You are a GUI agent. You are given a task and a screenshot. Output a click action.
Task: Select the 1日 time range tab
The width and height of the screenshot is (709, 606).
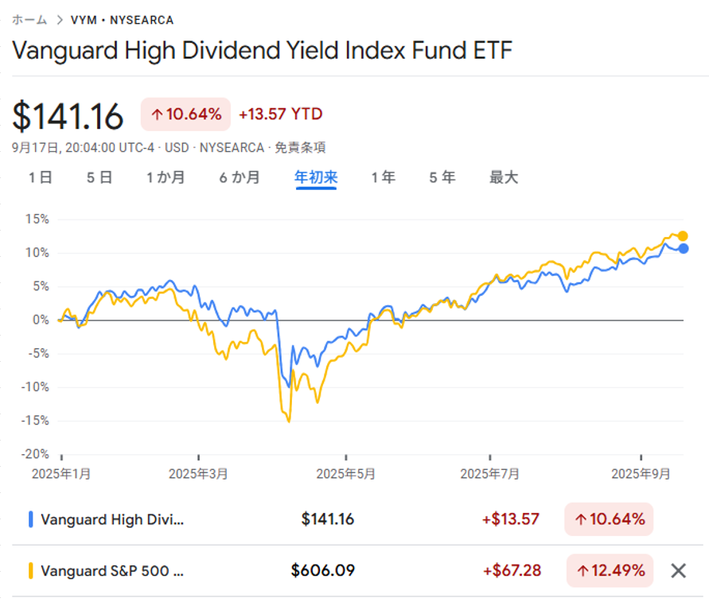click(x=40, y=177)
